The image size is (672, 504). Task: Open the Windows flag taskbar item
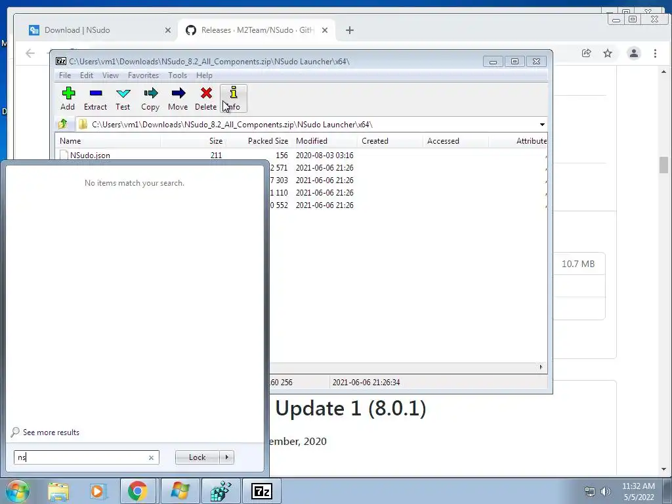tap(180, 491)
